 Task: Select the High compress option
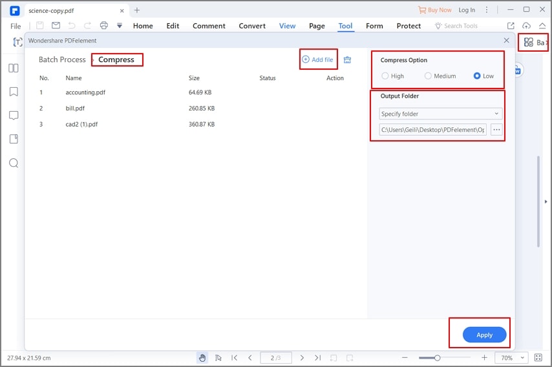pos(393,76)
